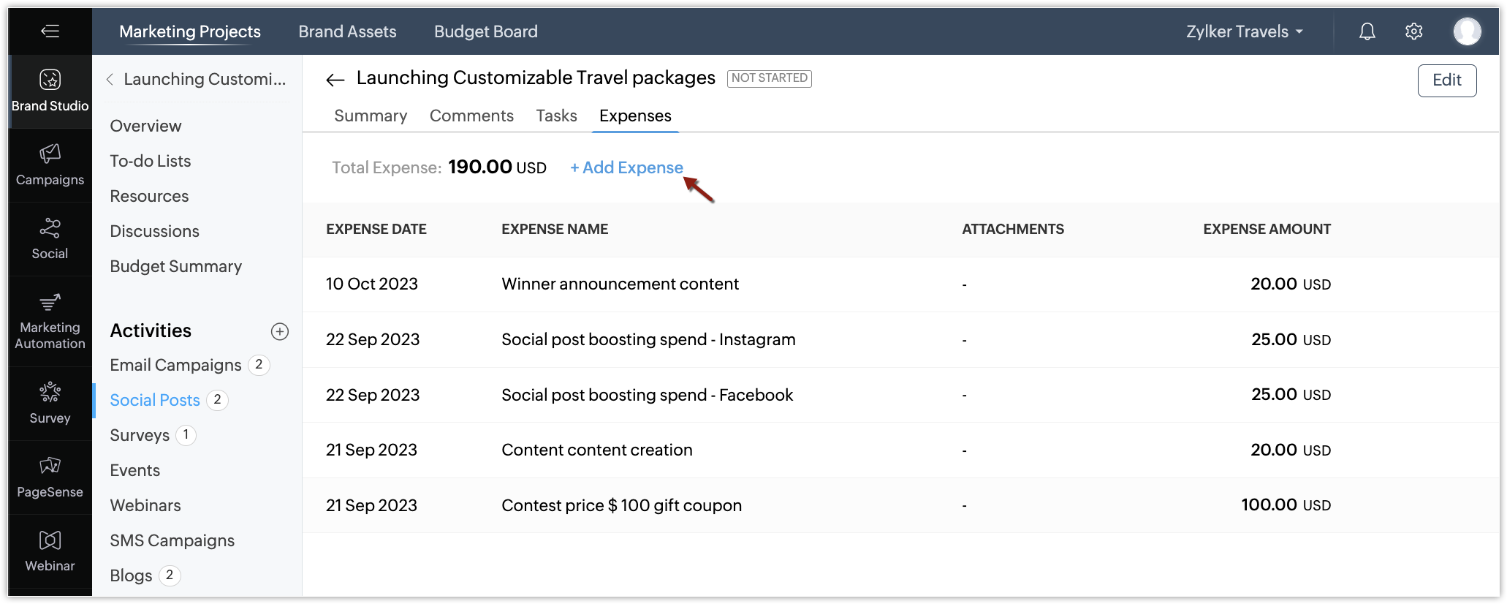Open the Summary tab

click(371, 116)
